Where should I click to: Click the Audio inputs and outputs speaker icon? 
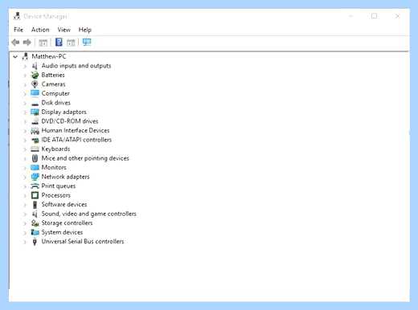35,66
